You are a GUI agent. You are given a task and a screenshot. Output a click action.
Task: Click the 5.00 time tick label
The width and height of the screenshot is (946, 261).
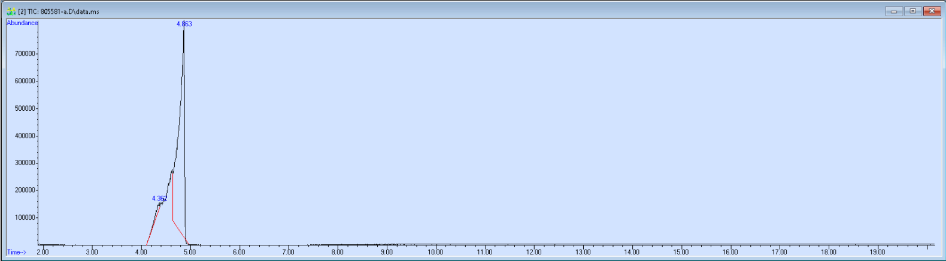pyautogui.click(x=190, y=252)
